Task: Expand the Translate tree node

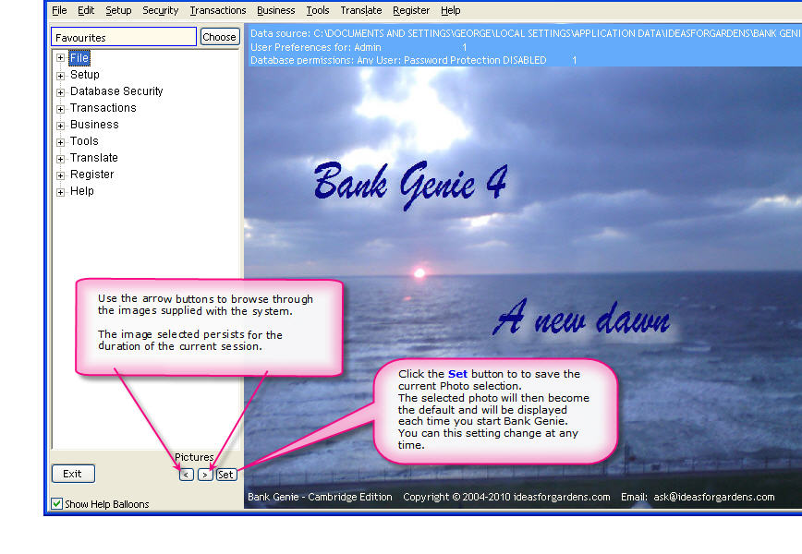Action: pyautogui.click(x=60, y=159)
